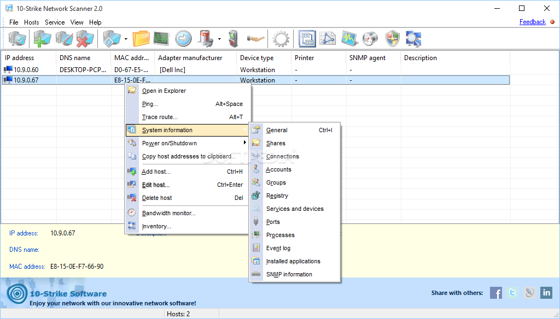
Task: Choose Ping... in the context menu
Action: tap(186, 104)
